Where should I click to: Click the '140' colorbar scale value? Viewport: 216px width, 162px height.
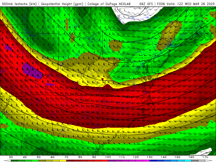coord(164,157)
